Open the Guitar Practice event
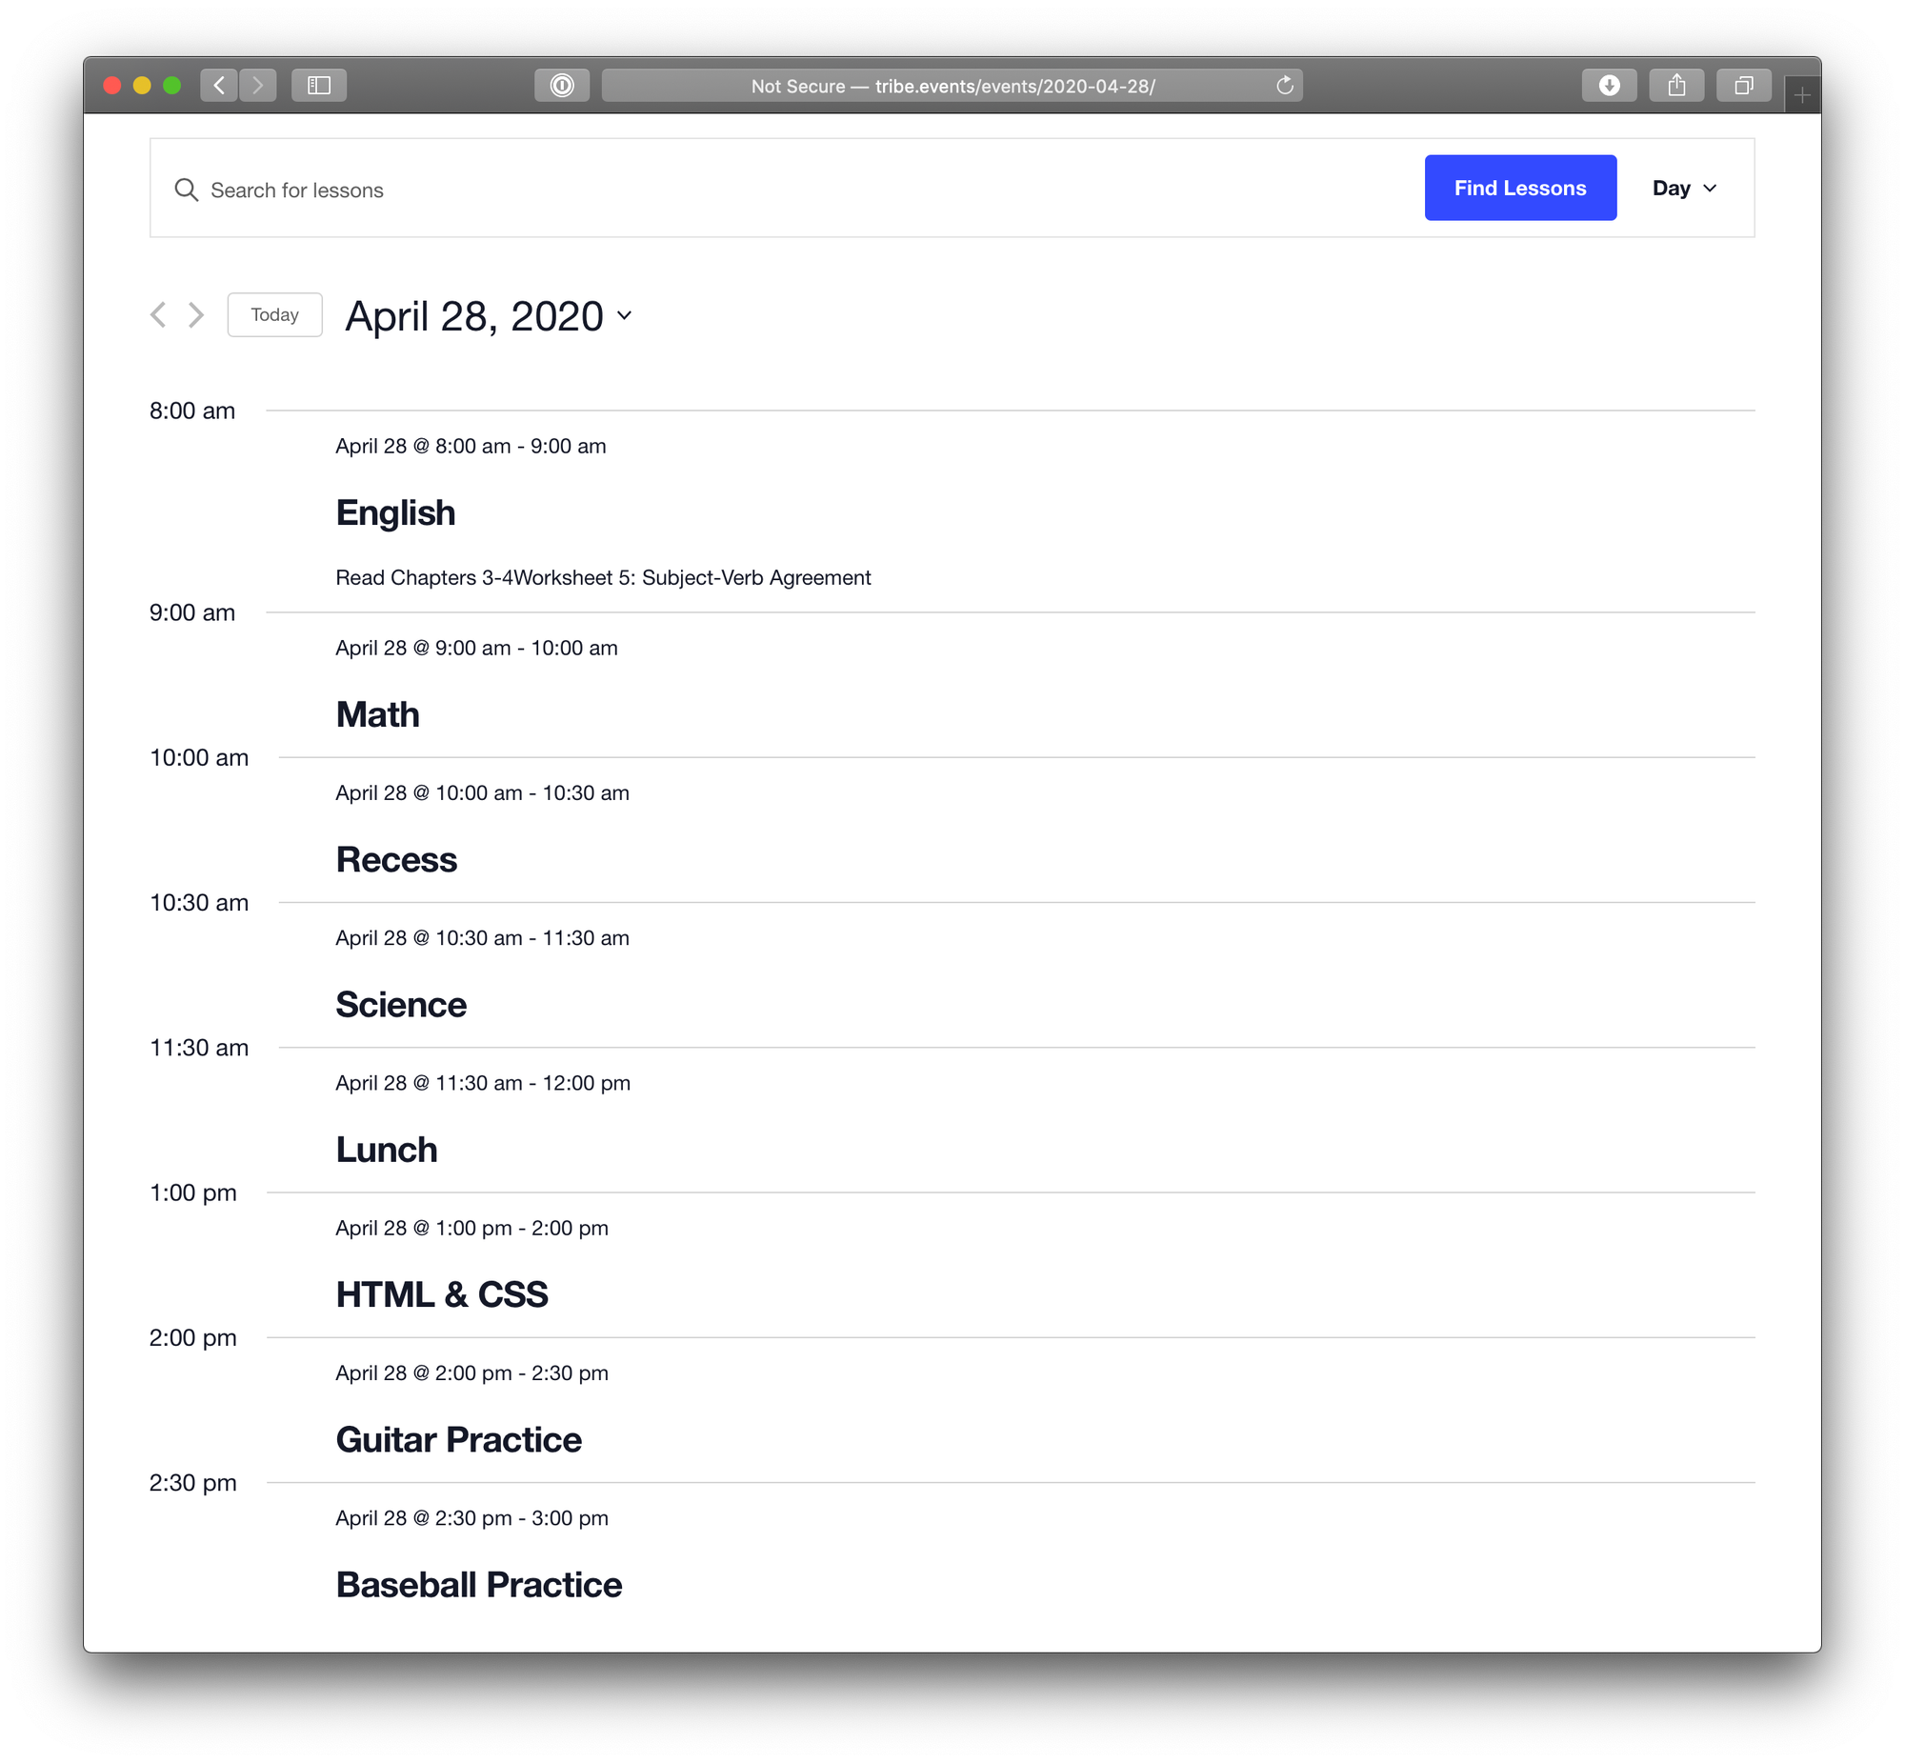This screenshot has width=1905, height=1763. tap(458, 1439)
